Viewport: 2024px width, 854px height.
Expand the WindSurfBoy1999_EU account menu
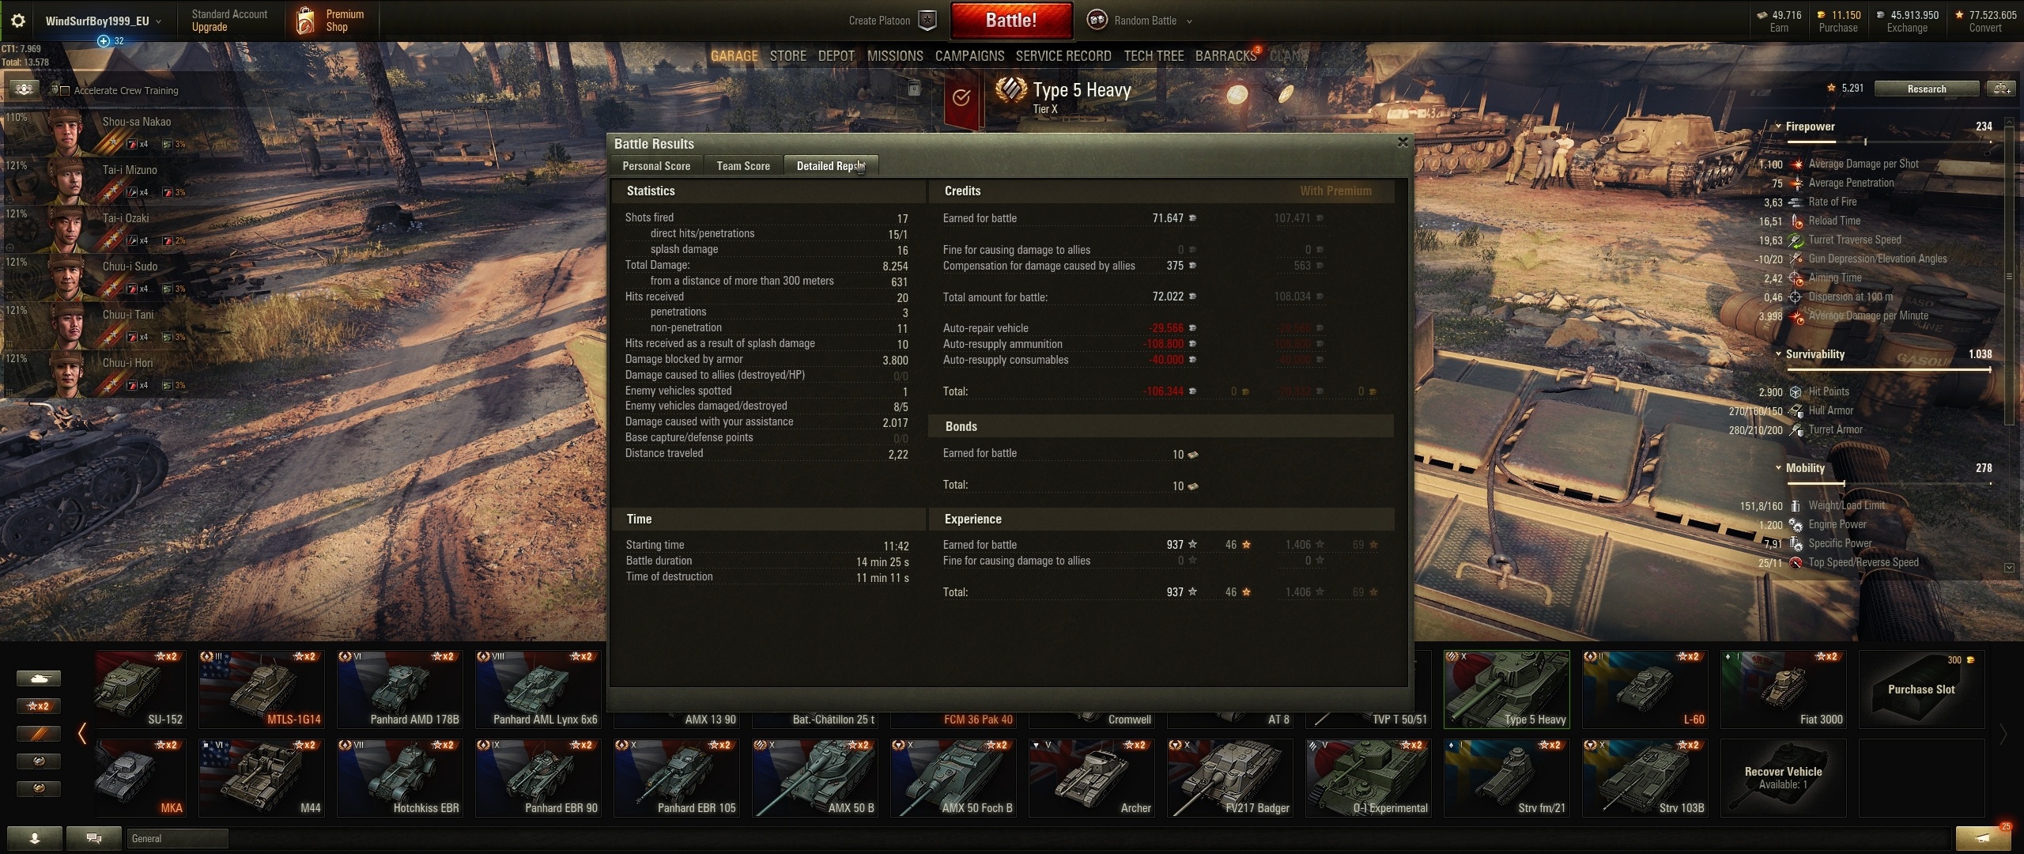pos(103,21)
